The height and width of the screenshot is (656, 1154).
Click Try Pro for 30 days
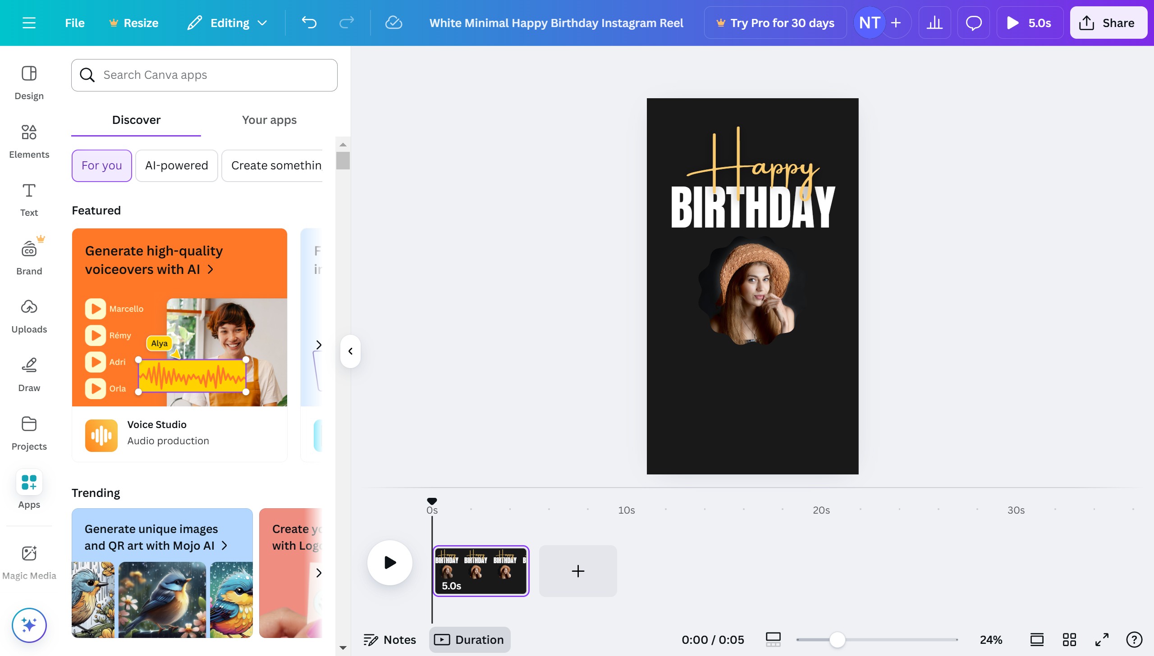point(775,23)
